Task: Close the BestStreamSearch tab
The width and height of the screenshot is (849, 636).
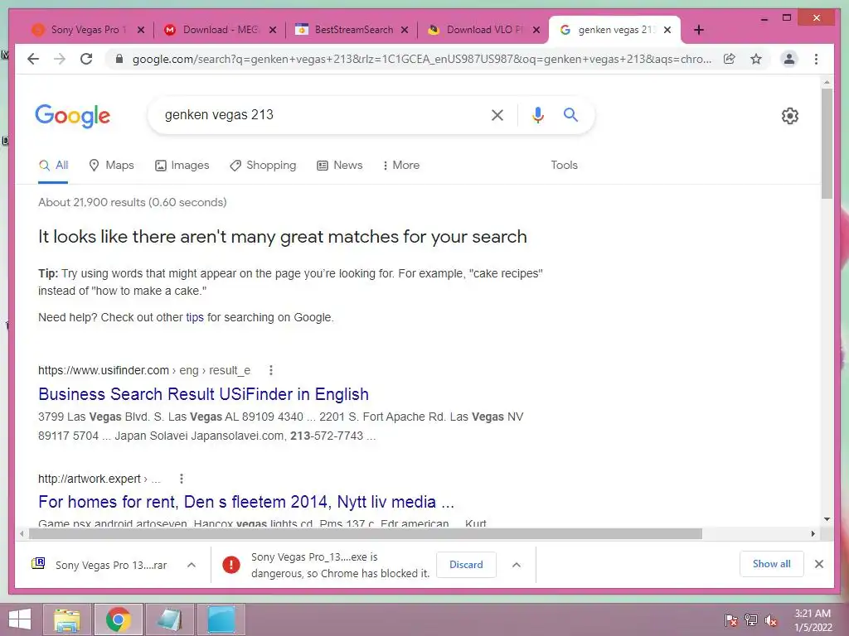Action: tap(405, 30)
